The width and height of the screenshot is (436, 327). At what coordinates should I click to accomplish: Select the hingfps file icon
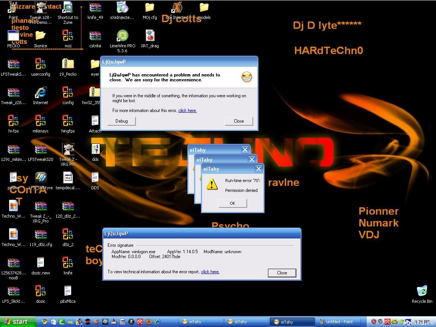(68, 124)
